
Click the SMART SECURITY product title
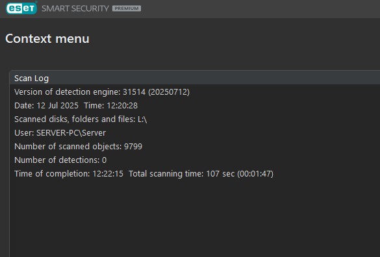pos(75,8)
